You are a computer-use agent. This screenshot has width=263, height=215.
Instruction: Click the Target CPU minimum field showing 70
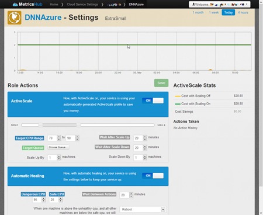(52, 138)
